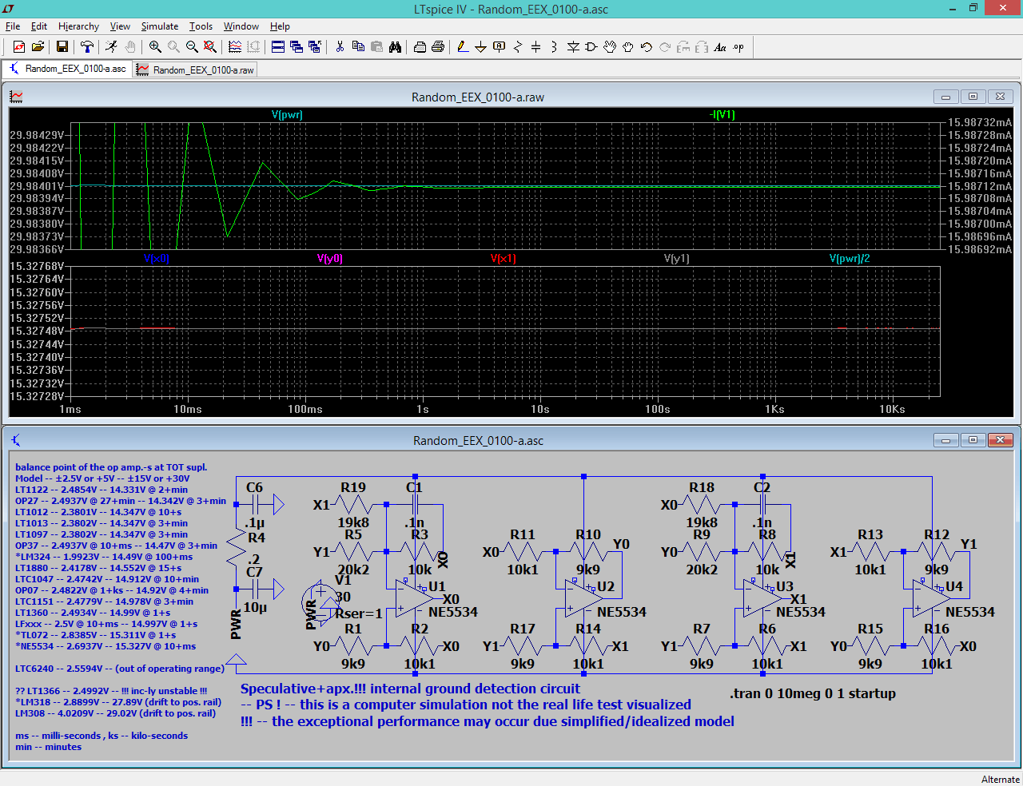Click the Zoom In magnifier icon
This screenshot has width=1023, height=786.
click(155, 47)
